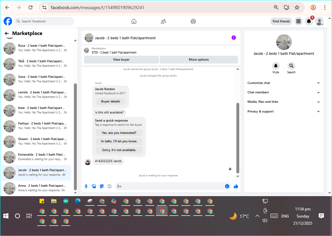Open the Esmeralda conversation
The height and width of the screenshot is (236, 332).
(36, 157)
